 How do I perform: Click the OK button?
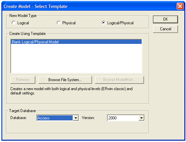tap(165, 19)
